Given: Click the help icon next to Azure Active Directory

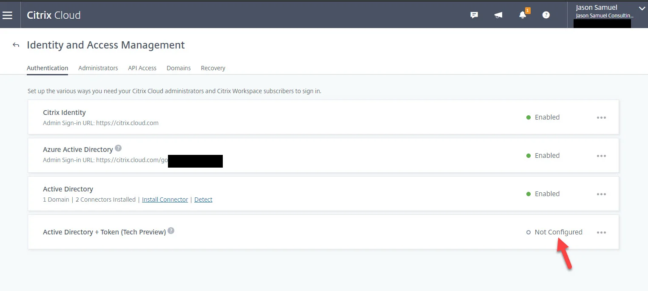Looking at the screenshot, I should [118, 148].
